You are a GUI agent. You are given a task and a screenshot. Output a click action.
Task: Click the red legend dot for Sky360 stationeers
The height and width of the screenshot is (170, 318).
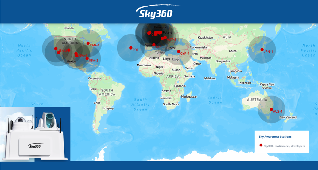click(261, 145)
